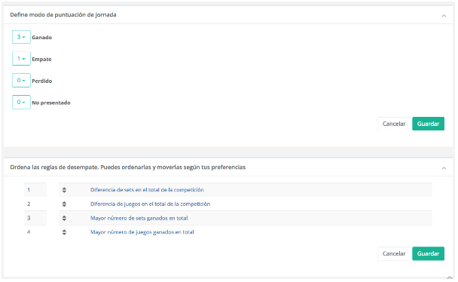Click Cancelar in the tiebreak rules panel
The height and width of the screenshot is (282, 458).
394,253
